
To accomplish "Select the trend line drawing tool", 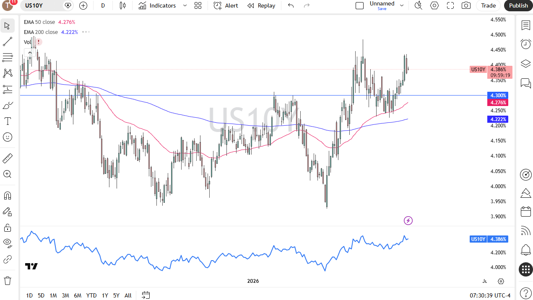I will 7,41.
